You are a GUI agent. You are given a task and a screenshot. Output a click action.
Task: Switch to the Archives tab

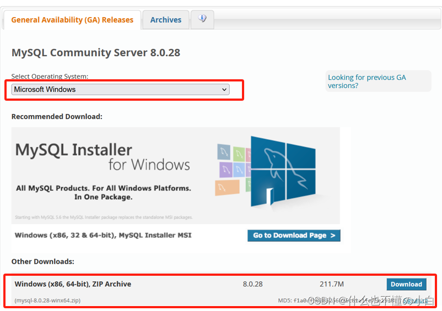[166, 20]
